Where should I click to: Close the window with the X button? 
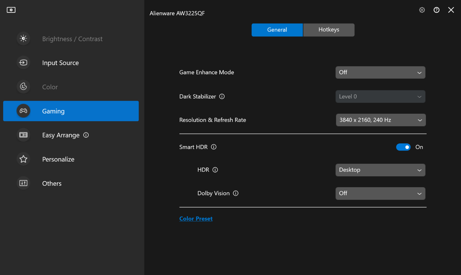451,10
